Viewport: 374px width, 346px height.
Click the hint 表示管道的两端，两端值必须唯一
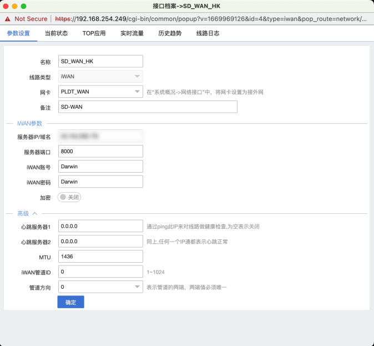click(186, 287)
